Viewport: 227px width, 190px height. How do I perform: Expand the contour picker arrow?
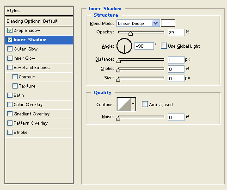(x=133, y=104)
